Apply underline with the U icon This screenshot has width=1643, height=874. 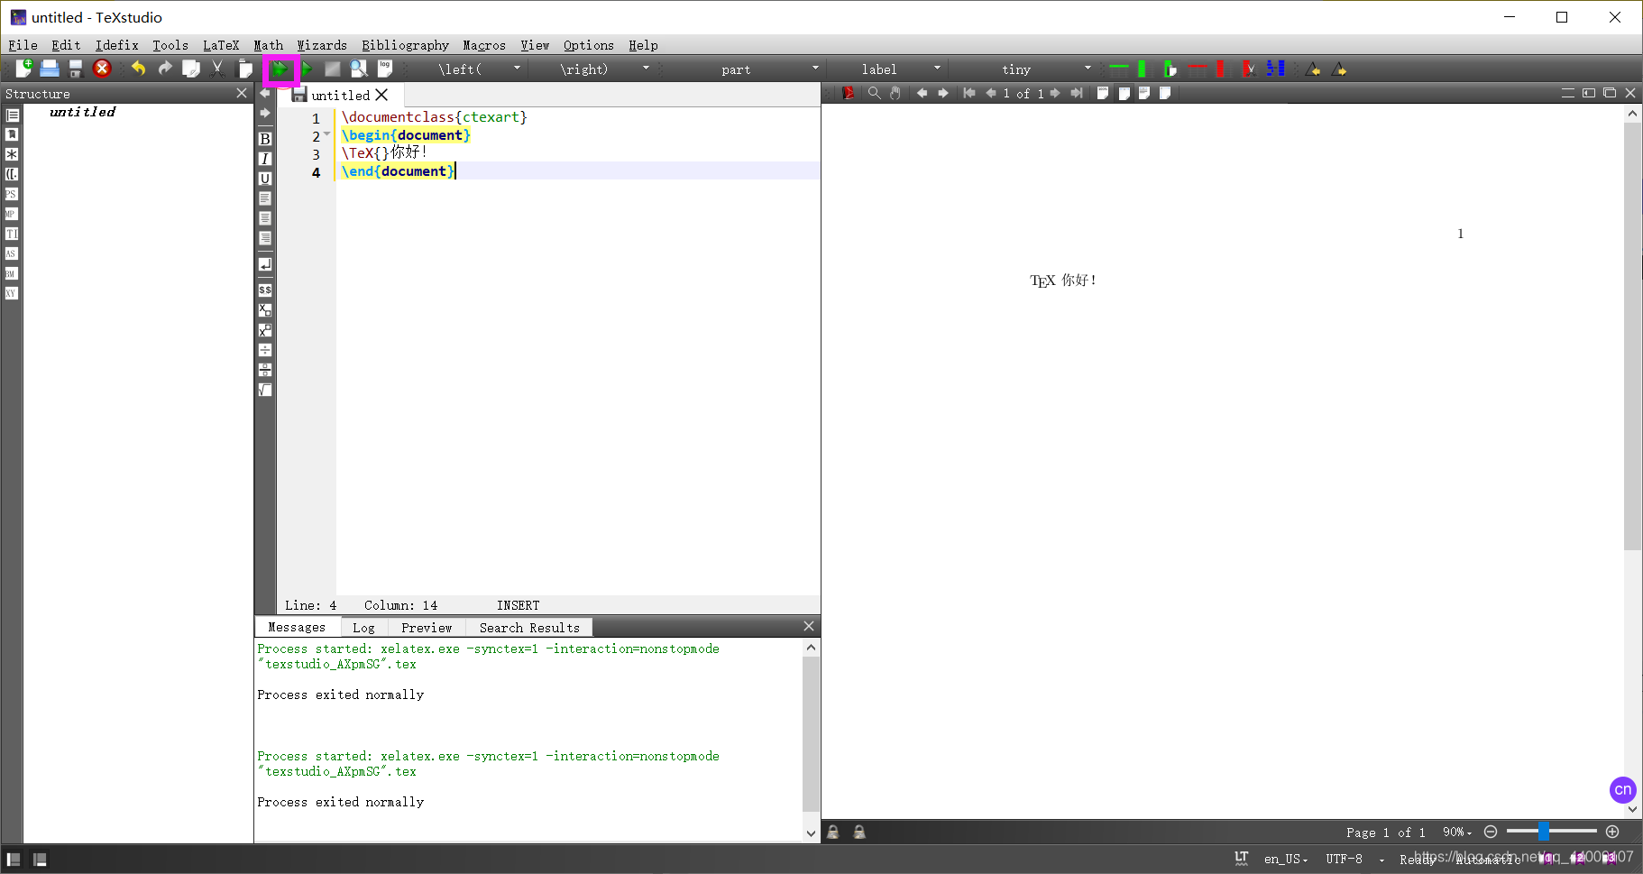pyautogui.click(x=265, y=179)
